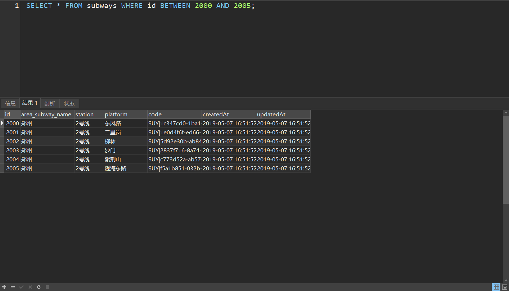Click the code column header
Screen dimensions: 509x291
(x=175, y=115)
